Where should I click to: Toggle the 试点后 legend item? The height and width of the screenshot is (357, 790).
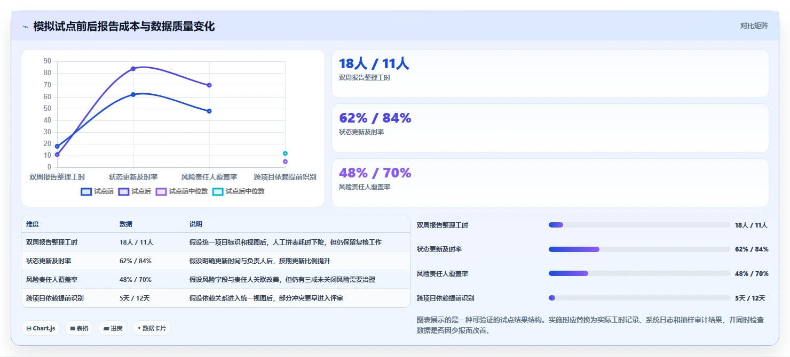pos(135,191)
